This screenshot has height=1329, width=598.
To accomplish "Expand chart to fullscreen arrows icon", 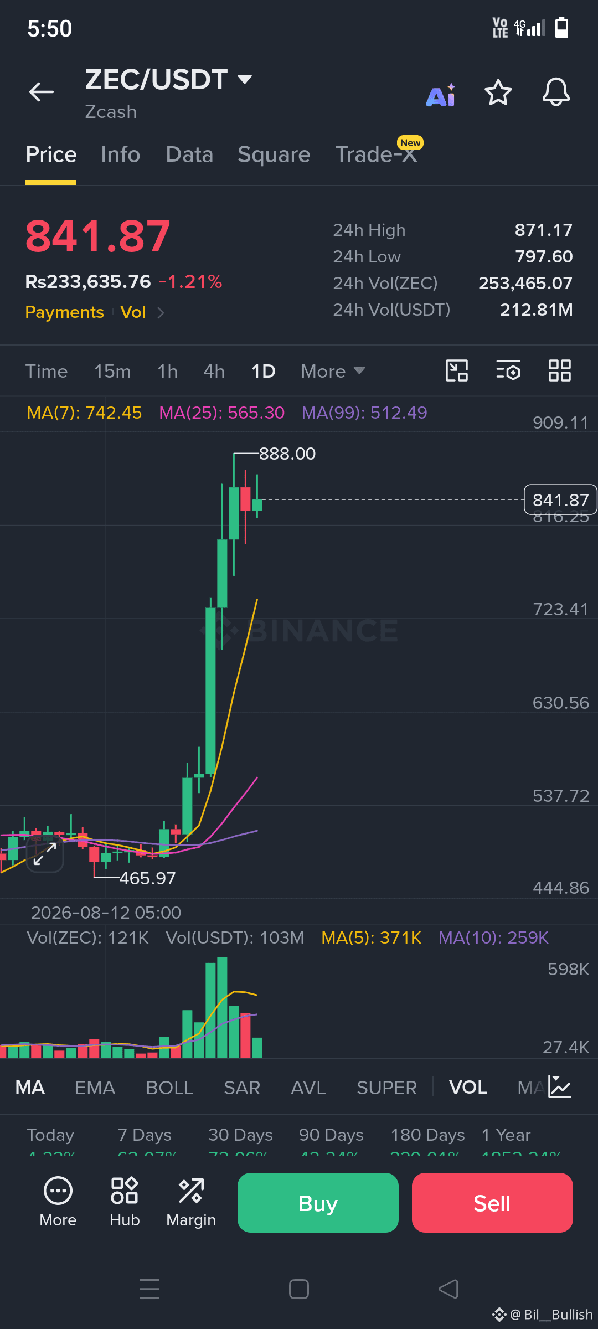I will tap(45, 854).
